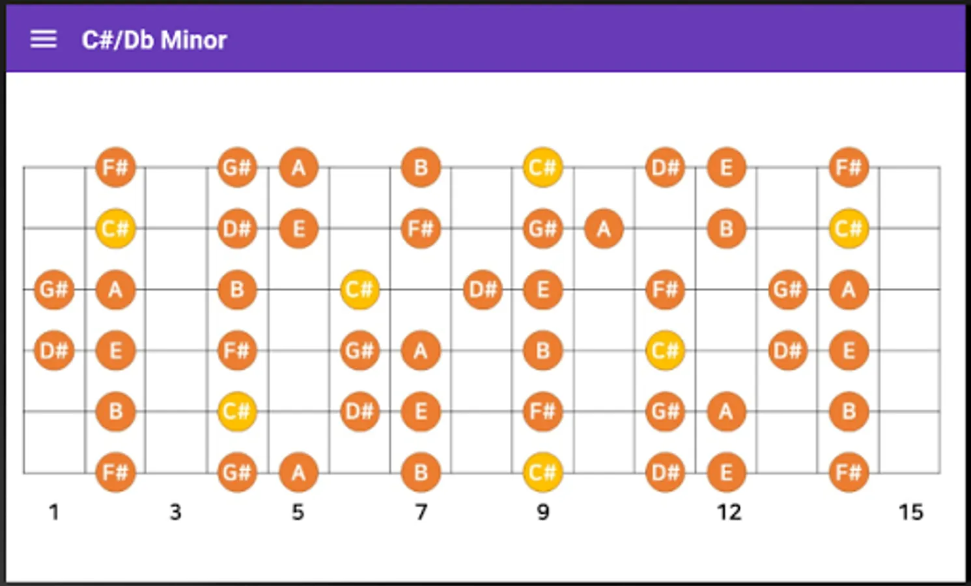The height and width of the screenshot is (586, 971).
Task: Open the hamburger navigation menu
Action: [x=44, y=40]
